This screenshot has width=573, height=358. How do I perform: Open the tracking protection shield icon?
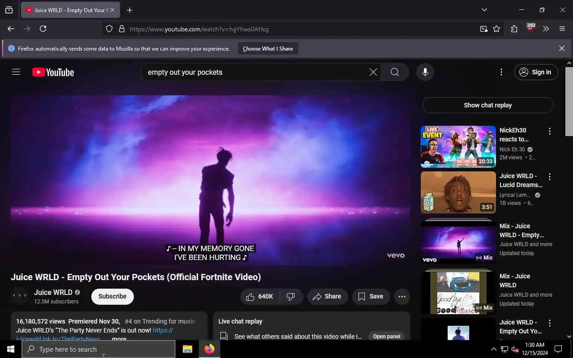(x=109, y=29)
